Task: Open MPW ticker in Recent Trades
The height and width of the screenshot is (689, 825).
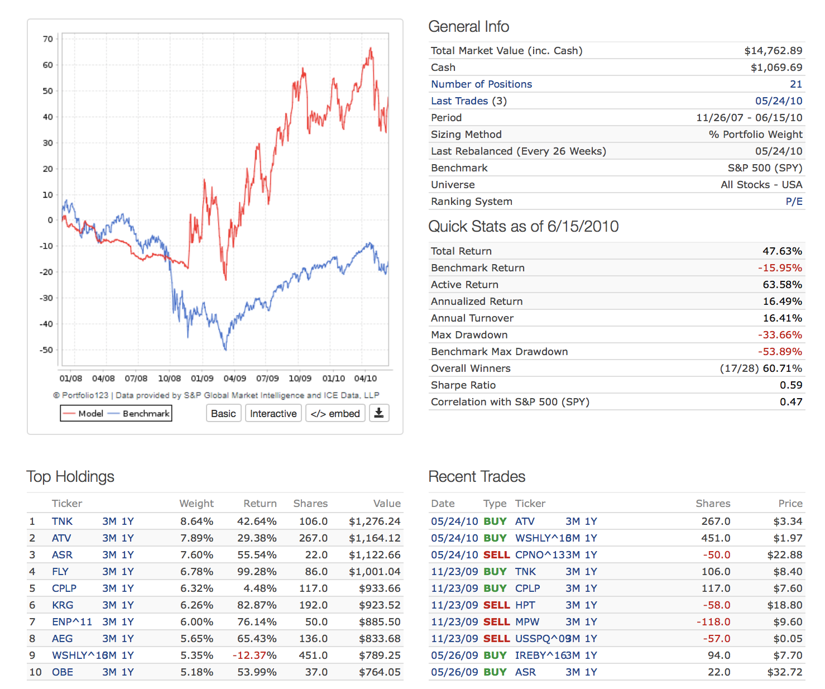Action: point(527,622)
